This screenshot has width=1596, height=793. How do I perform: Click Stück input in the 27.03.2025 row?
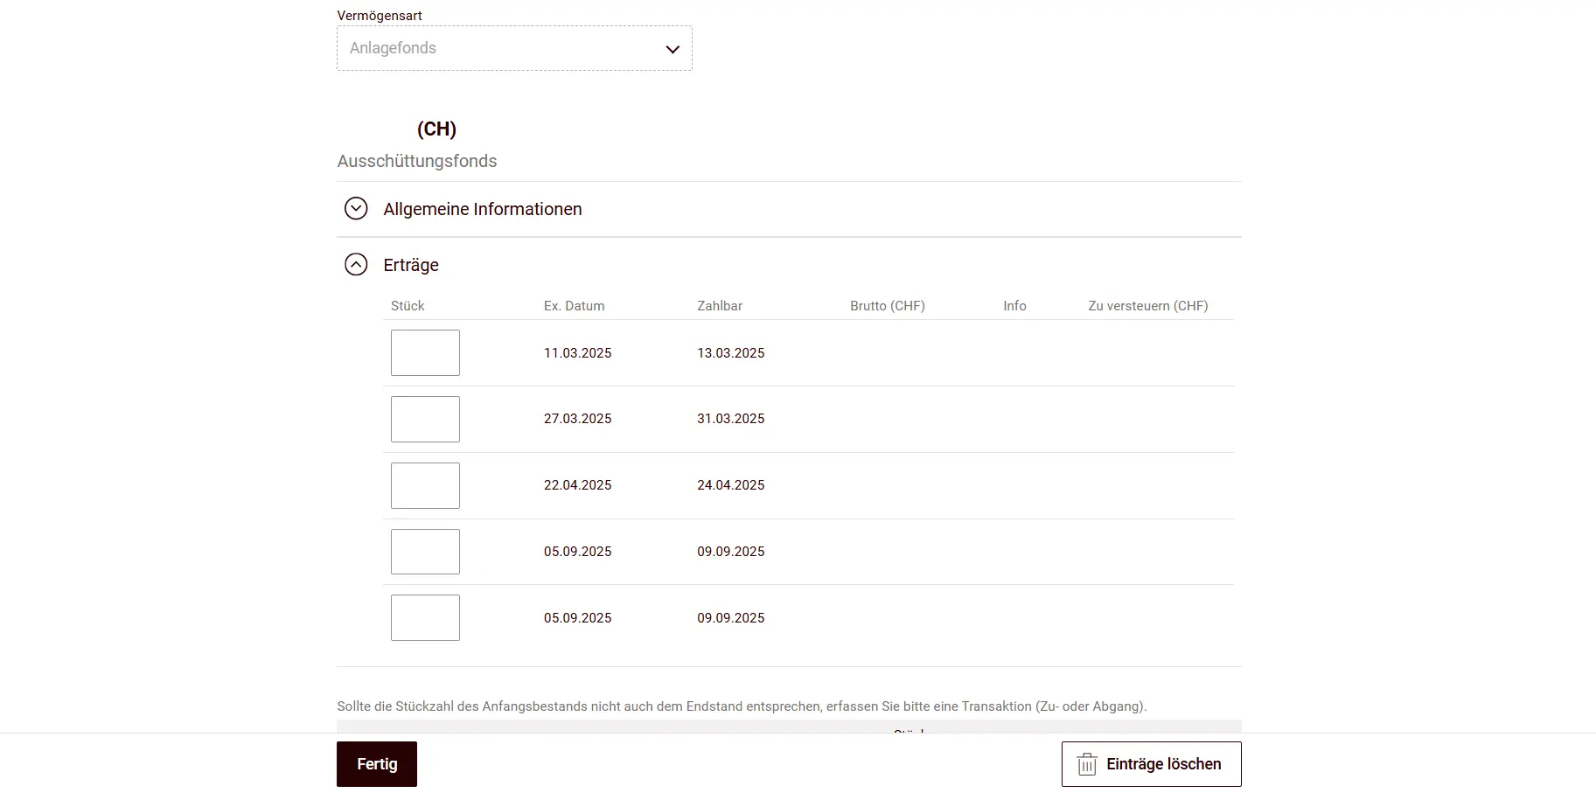(425, 419)
